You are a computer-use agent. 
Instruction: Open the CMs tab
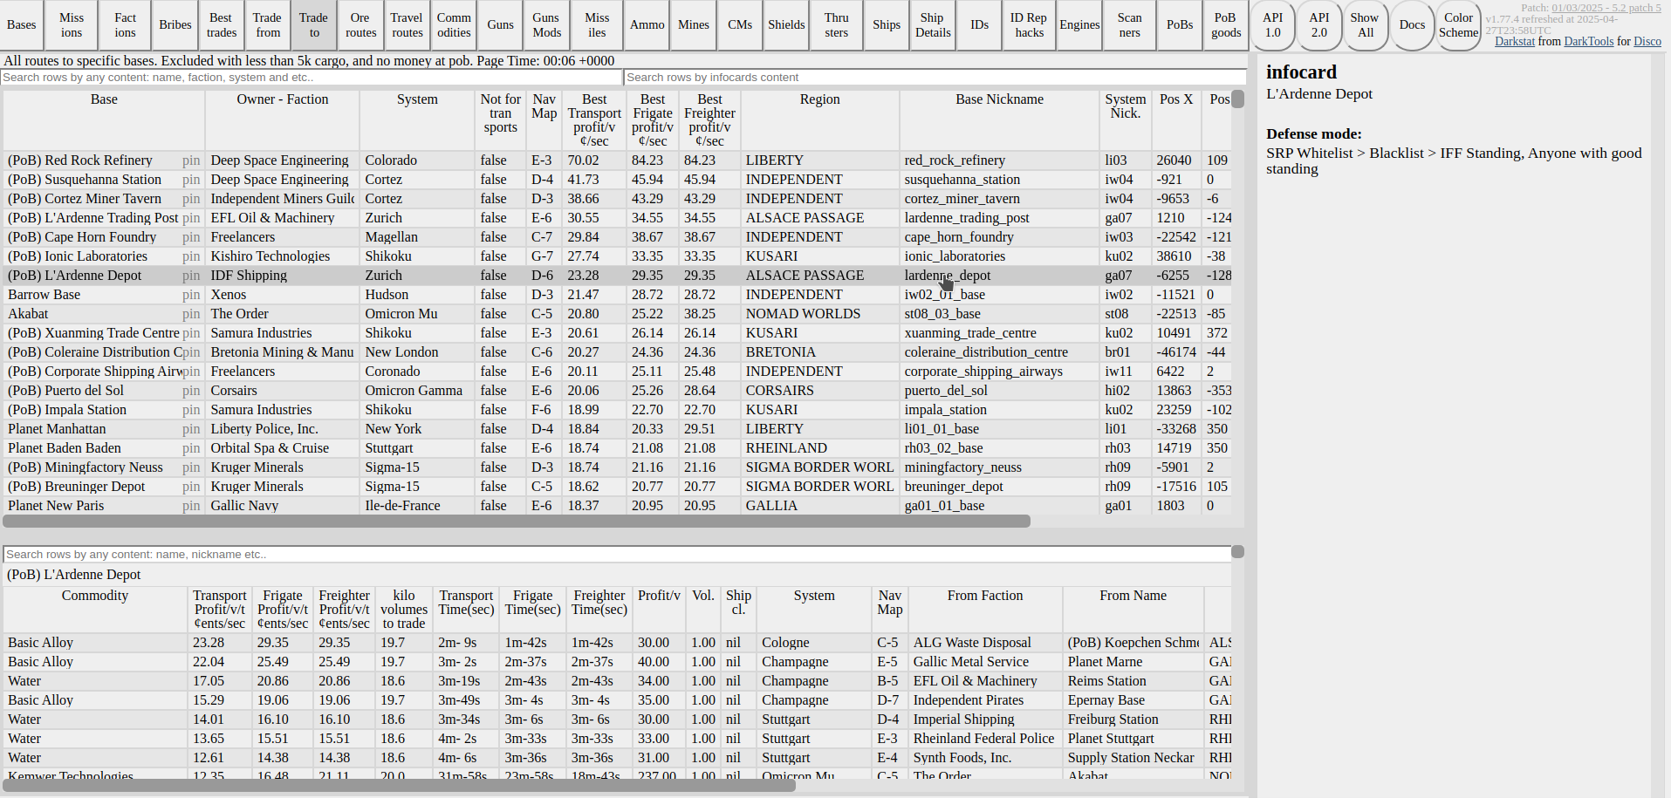[740, 25]
